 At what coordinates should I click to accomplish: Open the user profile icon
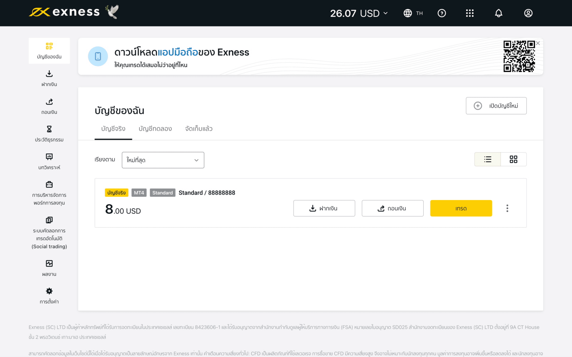528,13
